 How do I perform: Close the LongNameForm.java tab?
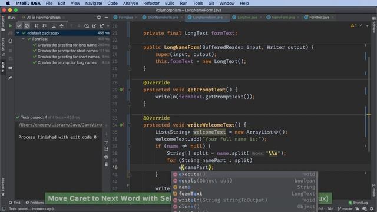pos(226,17)
